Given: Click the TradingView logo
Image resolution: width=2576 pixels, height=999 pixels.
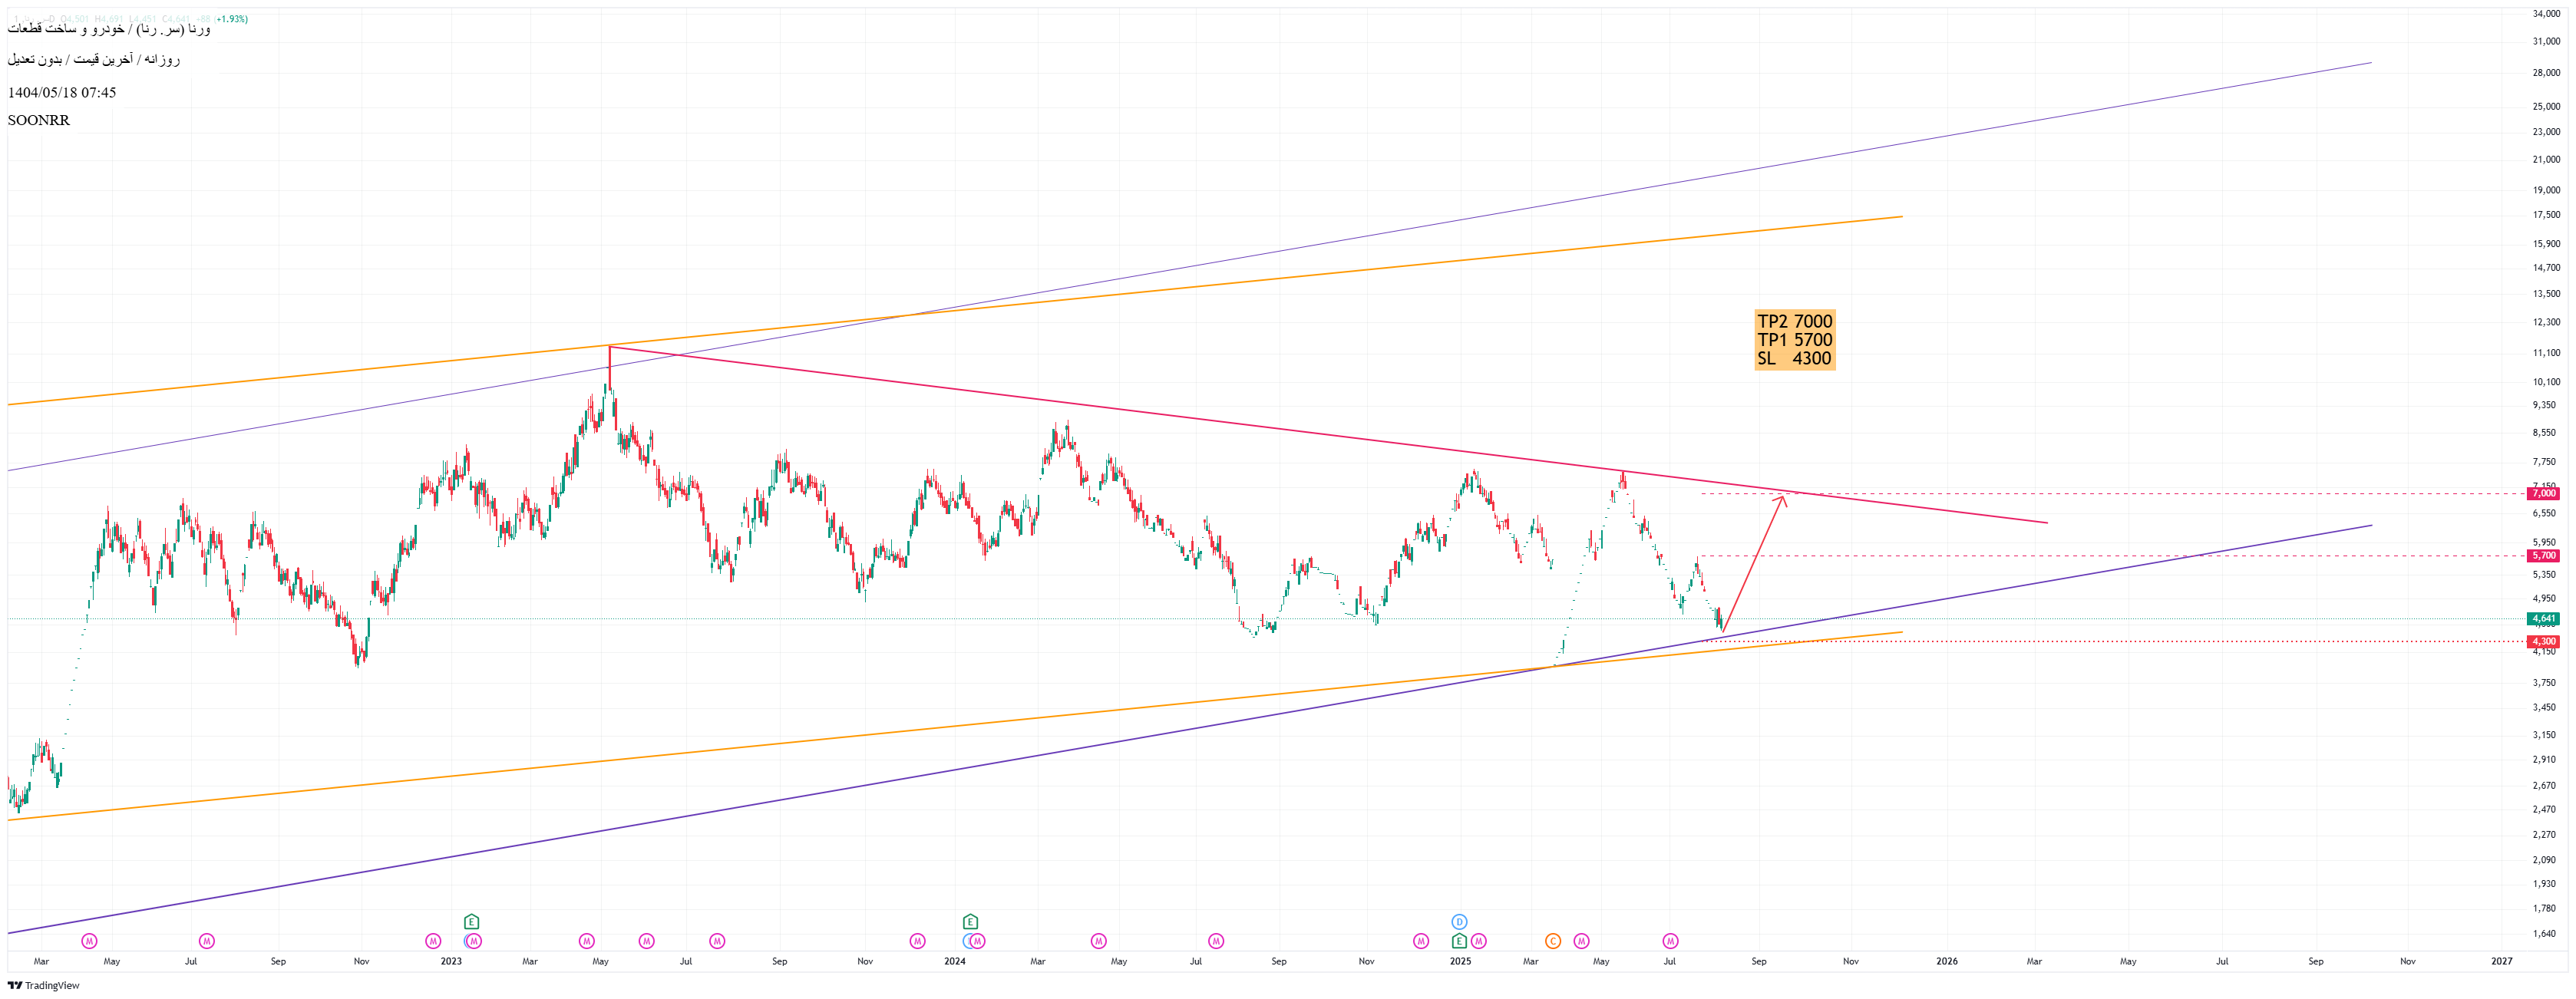Looking at the screenshot, I should (44, 986).
